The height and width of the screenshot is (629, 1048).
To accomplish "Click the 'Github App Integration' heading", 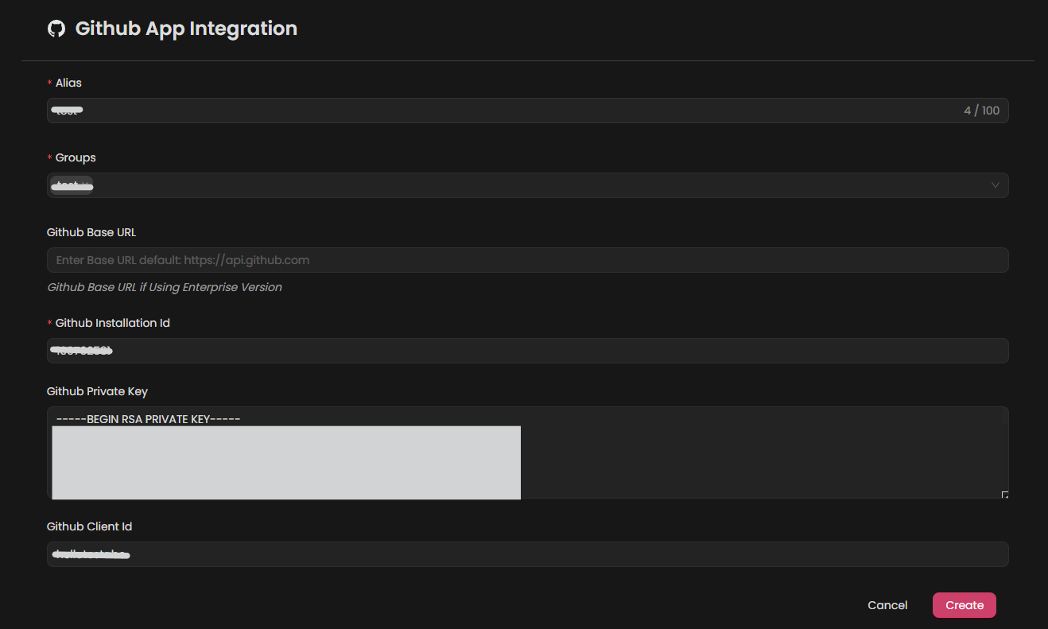I will coord(186,29).
